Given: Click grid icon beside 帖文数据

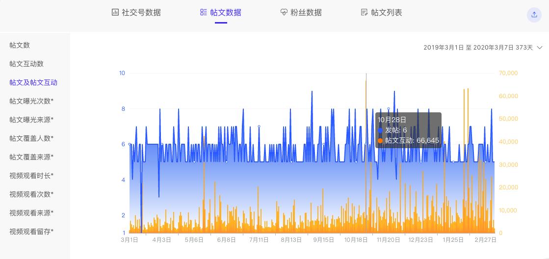Looking at the screenshot, I should (204, 13).
